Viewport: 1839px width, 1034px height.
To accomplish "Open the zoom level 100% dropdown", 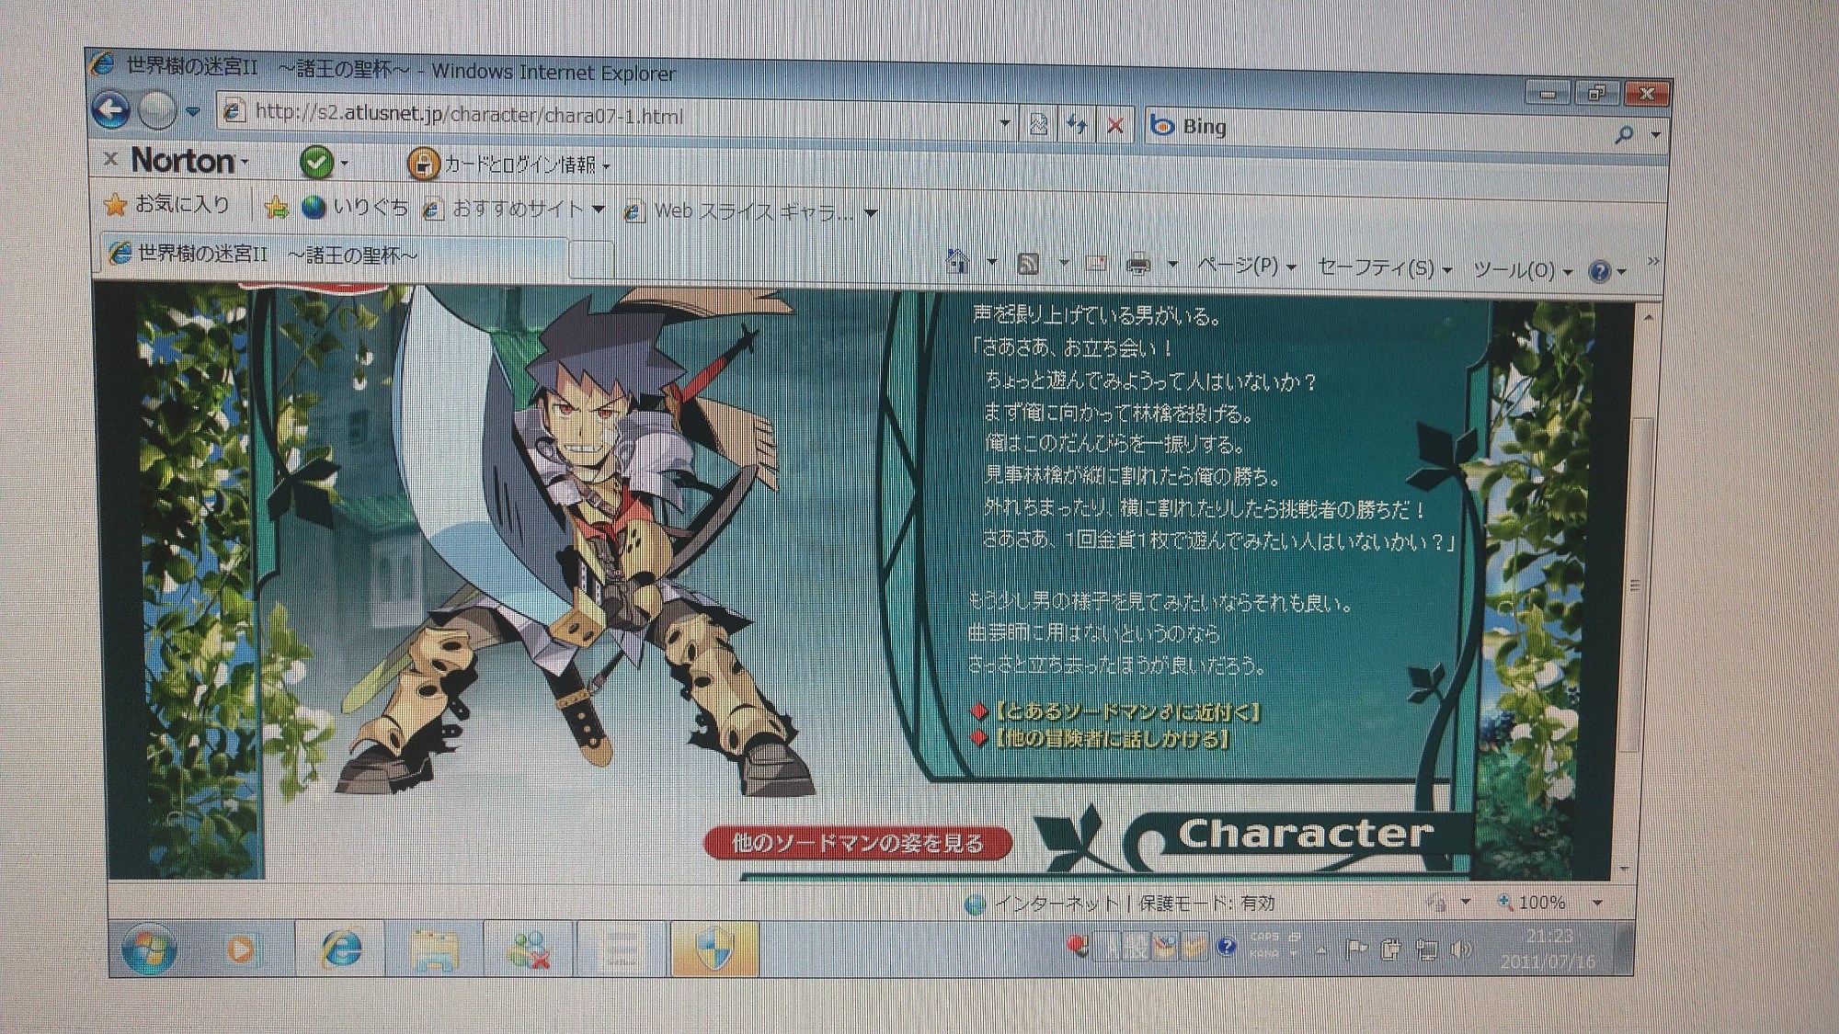I will pyautogui.click(x=1597, y=903).
